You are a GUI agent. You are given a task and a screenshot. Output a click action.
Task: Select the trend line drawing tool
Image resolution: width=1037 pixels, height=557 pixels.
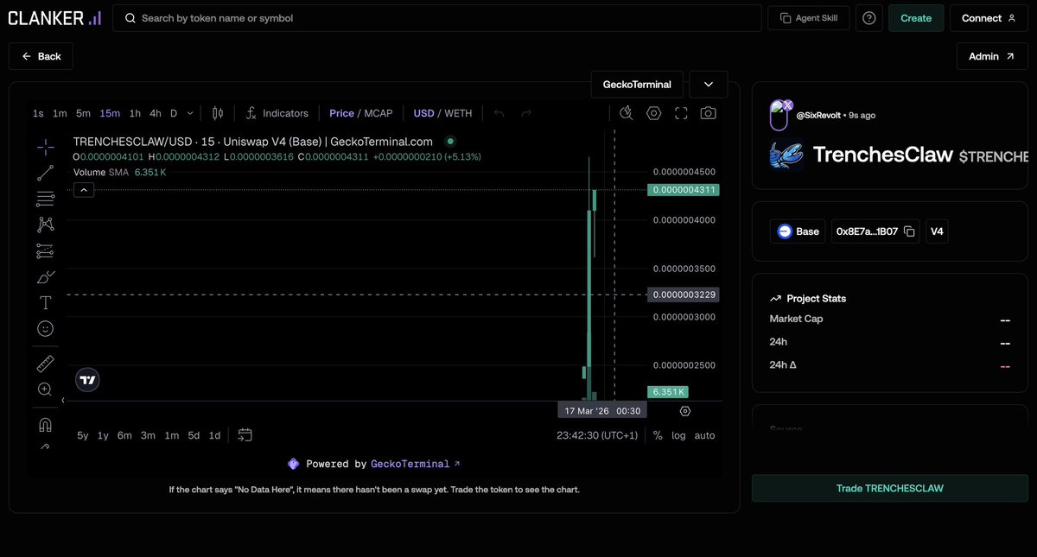(x=45, y=173)
